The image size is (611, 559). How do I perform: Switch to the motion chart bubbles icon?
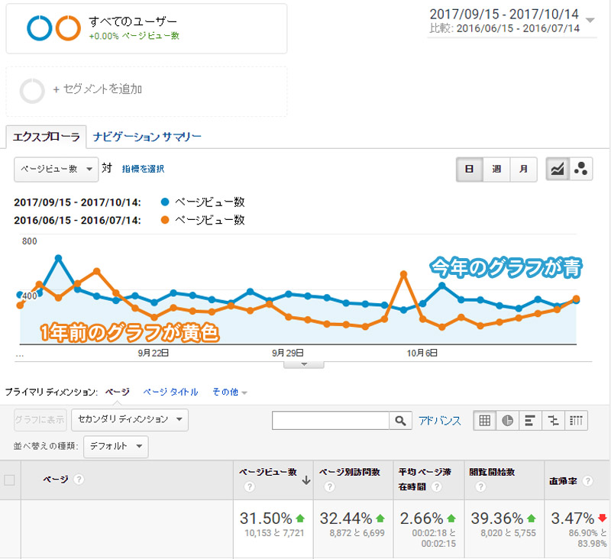click(580, 170)
